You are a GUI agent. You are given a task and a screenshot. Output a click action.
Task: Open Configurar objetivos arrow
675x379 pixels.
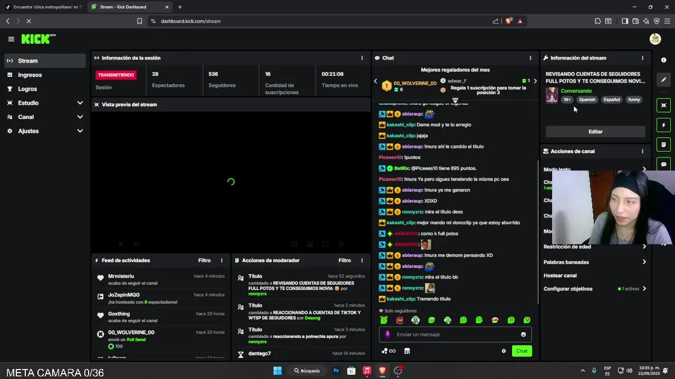pos(644,288)
